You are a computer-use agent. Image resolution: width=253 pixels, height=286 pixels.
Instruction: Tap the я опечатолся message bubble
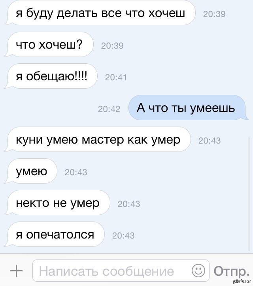[54, 235]
